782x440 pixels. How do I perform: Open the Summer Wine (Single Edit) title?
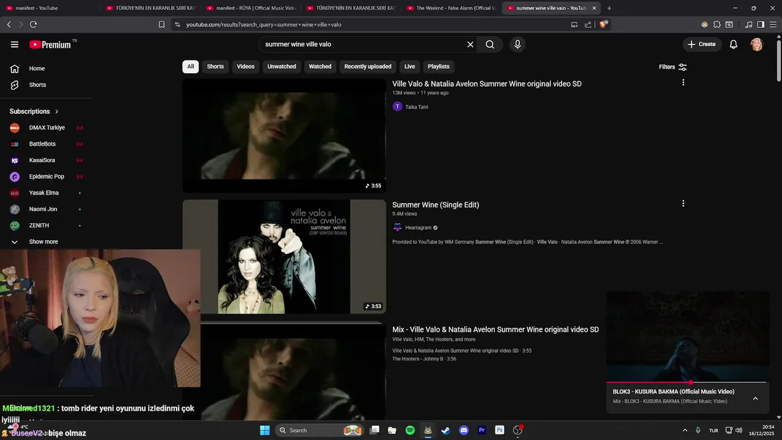click(x=436, y=205)
